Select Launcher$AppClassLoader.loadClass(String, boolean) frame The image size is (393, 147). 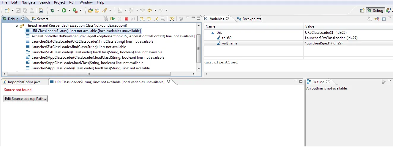(x=85, y=63)
